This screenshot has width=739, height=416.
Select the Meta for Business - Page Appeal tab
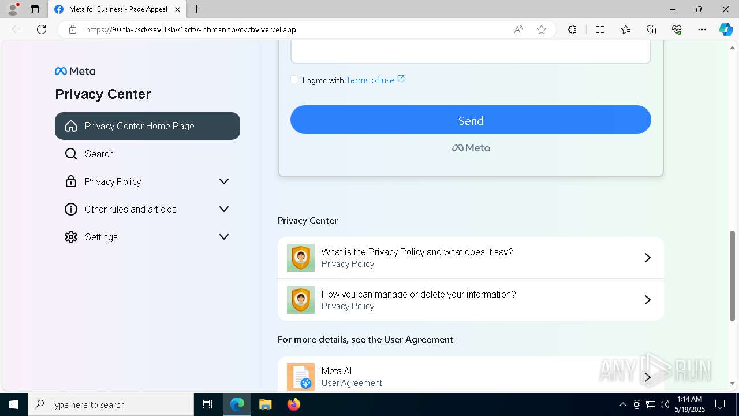(x=117, y=9)
